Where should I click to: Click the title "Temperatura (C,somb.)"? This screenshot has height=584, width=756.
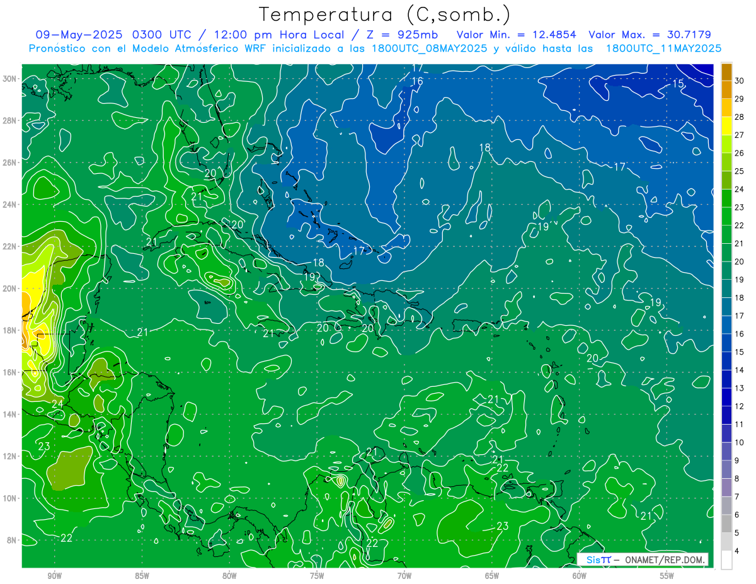[x=385, y=14]
